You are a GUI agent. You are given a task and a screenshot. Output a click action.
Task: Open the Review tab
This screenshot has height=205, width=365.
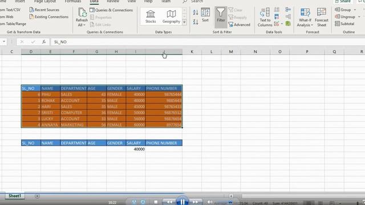point(113,1)
